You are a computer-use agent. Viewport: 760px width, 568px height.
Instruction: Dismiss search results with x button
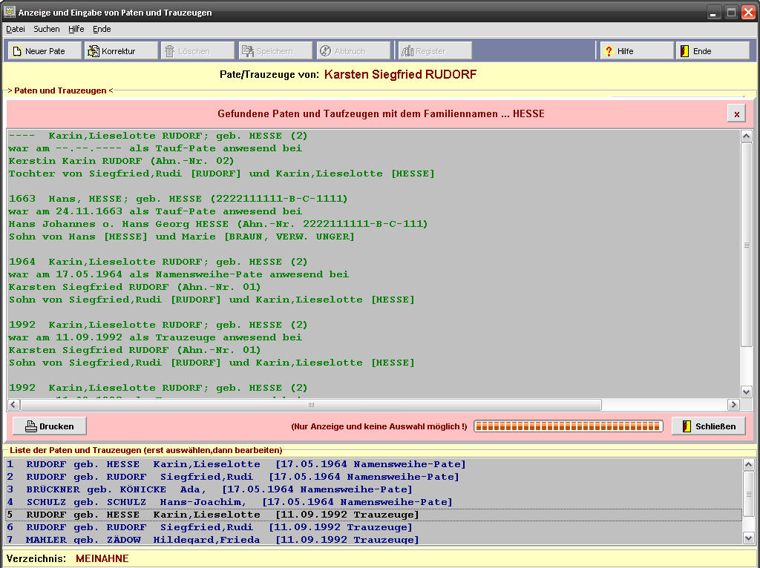click(736, 113)
